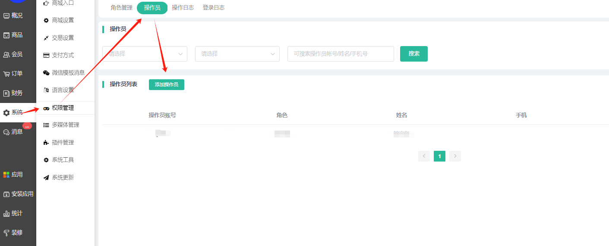Click the green 搜索 button

(414, 54)
